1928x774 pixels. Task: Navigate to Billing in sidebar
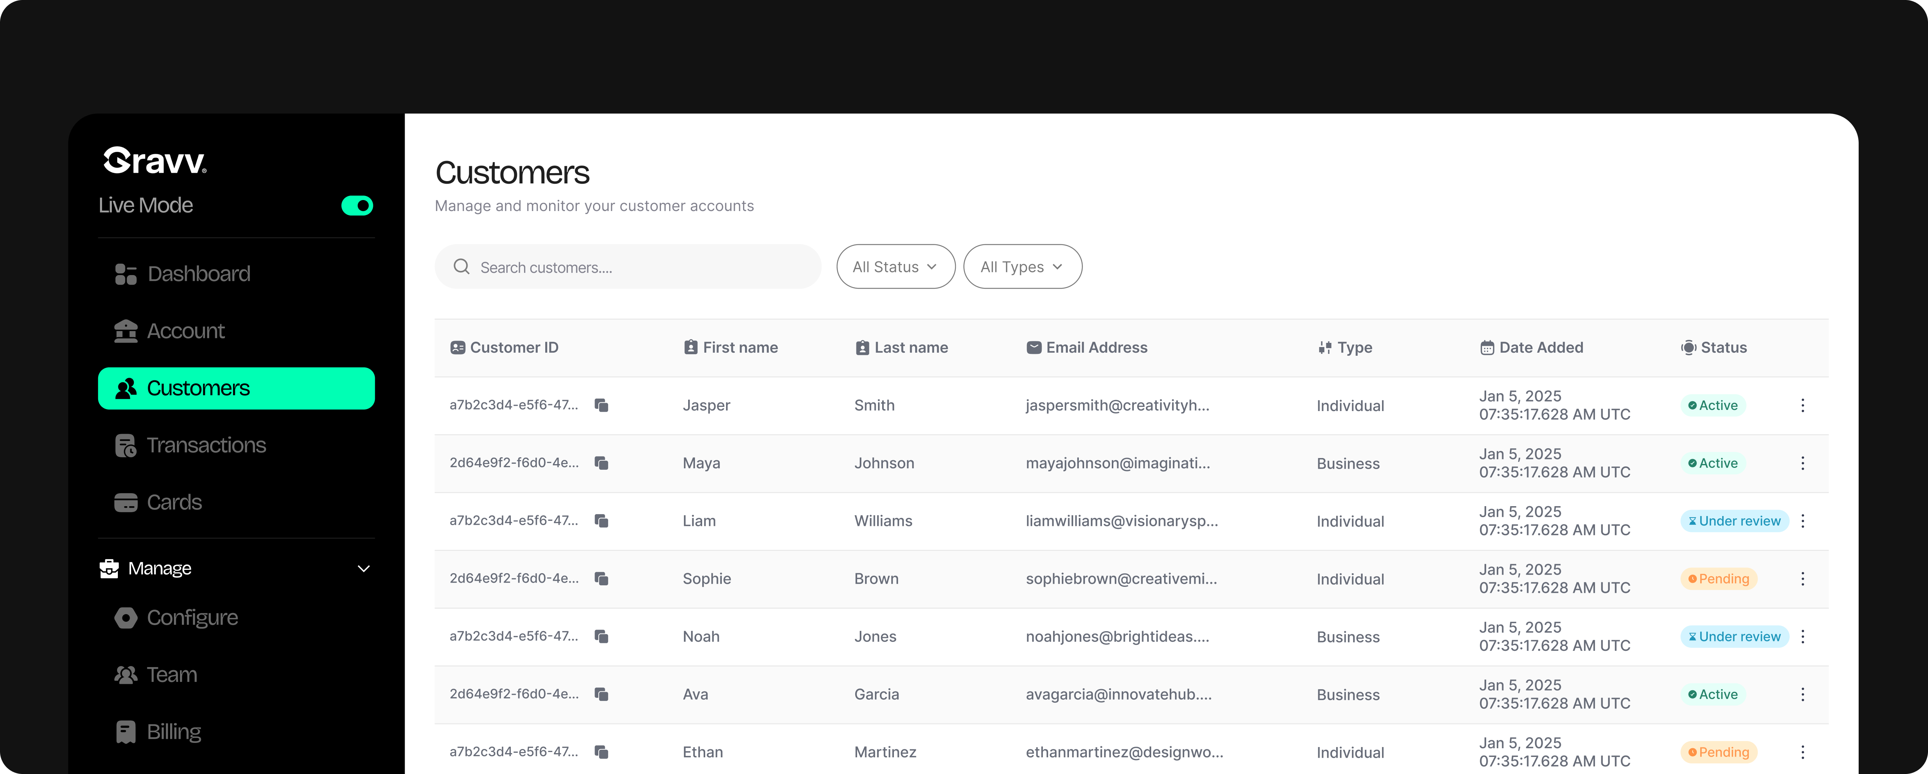[174, 731]
